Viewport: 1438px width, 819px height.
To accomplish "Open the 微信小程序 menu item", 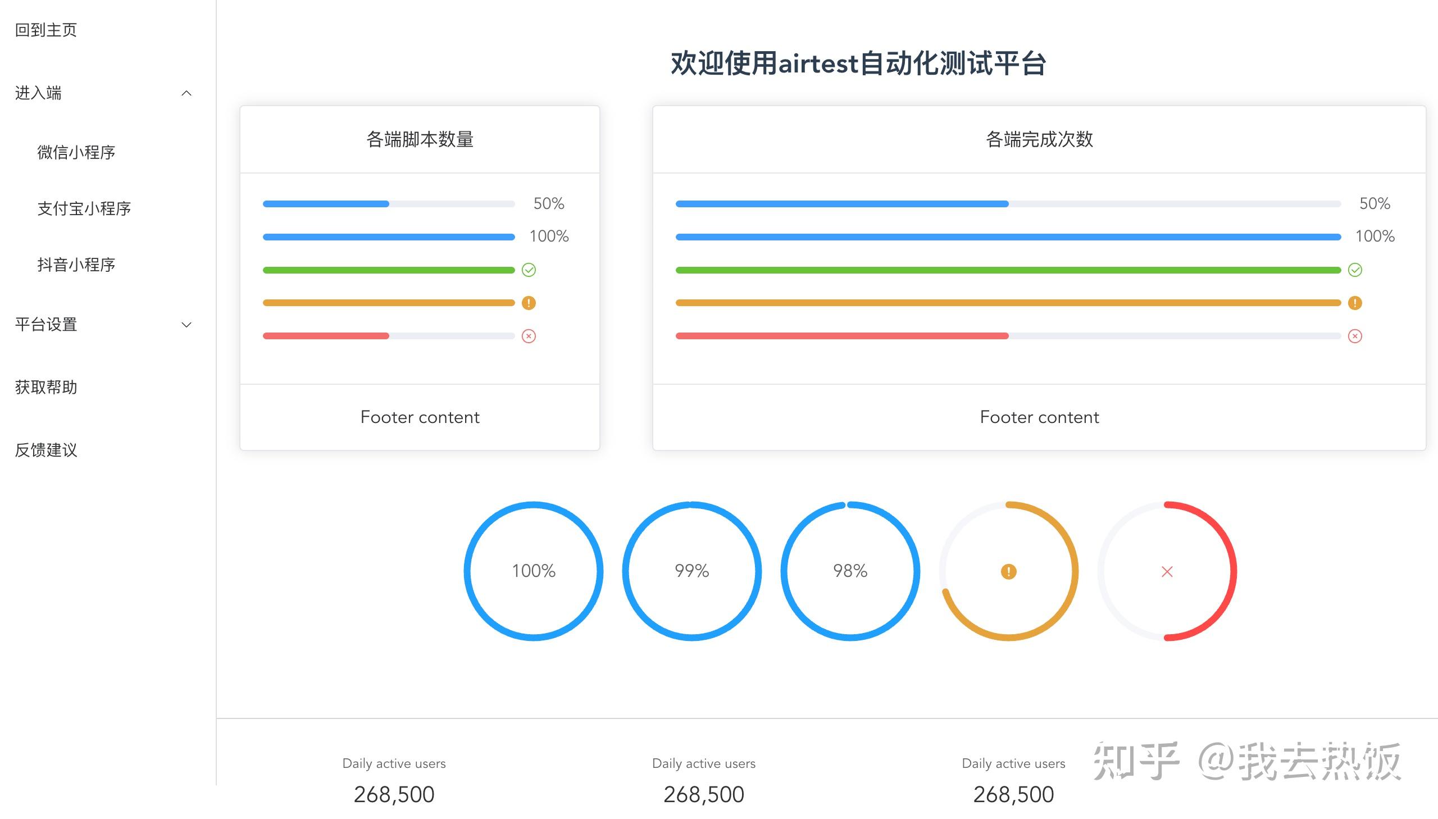I will click(76, 152).
